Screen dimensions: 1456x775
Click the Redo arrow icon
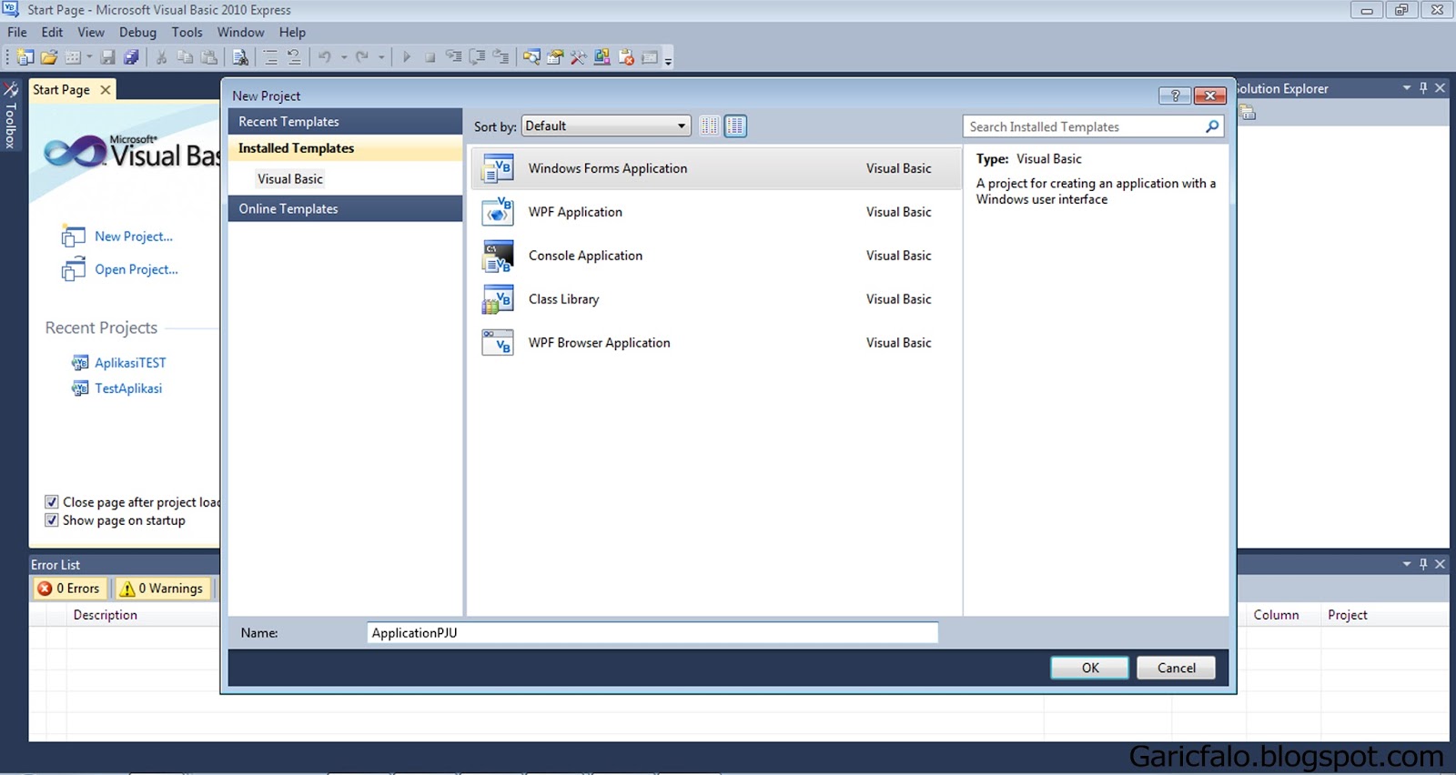pos(362,57)
